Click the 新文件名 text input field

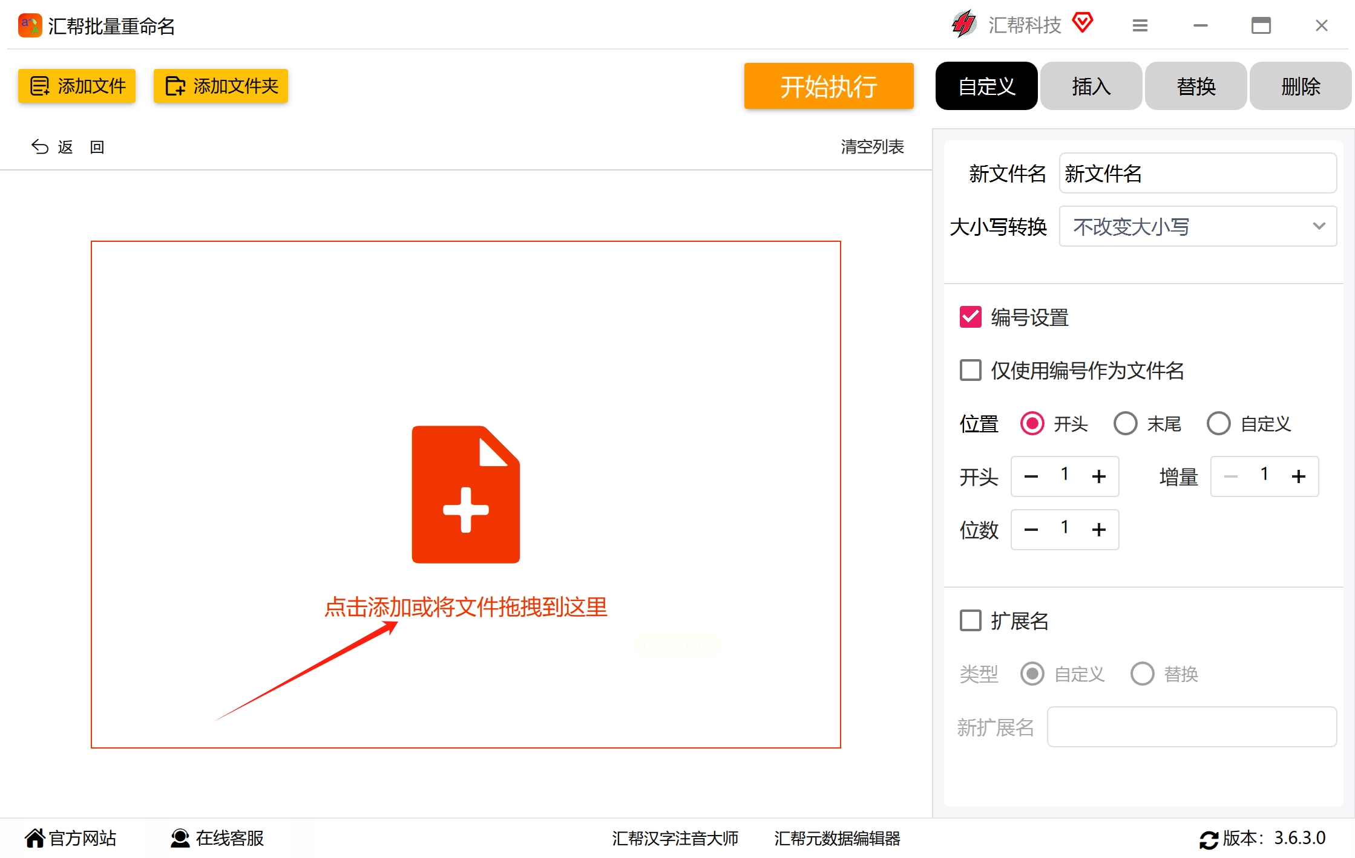1197,174
